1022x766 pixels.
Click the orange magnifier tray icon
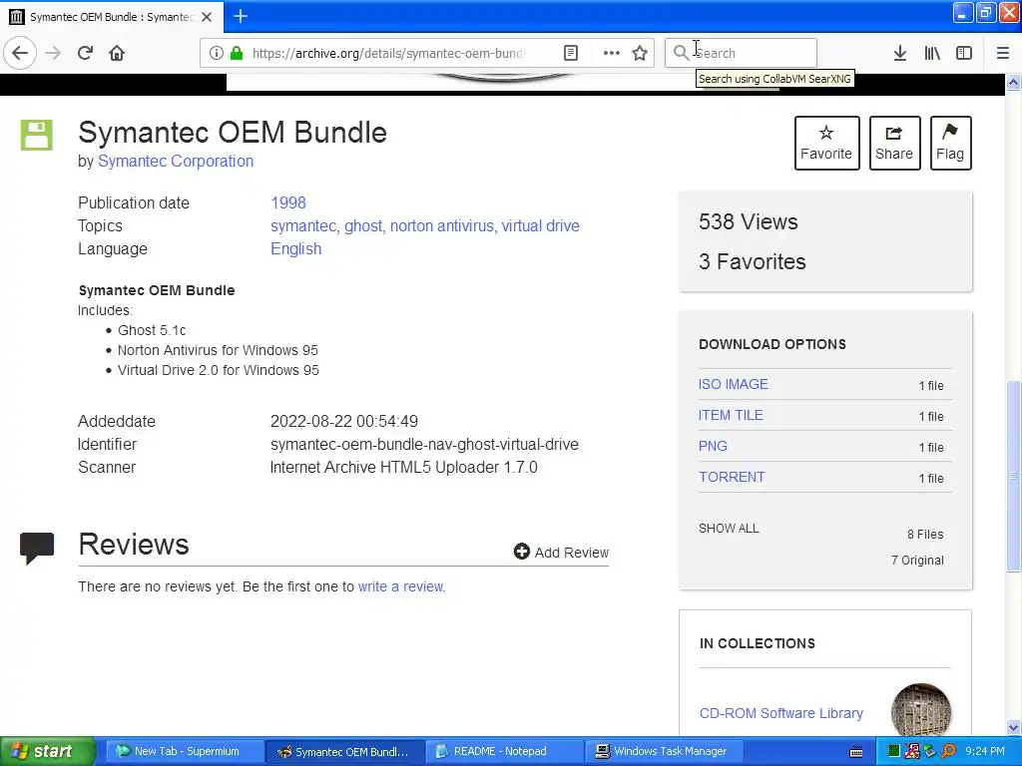point(948,751)
